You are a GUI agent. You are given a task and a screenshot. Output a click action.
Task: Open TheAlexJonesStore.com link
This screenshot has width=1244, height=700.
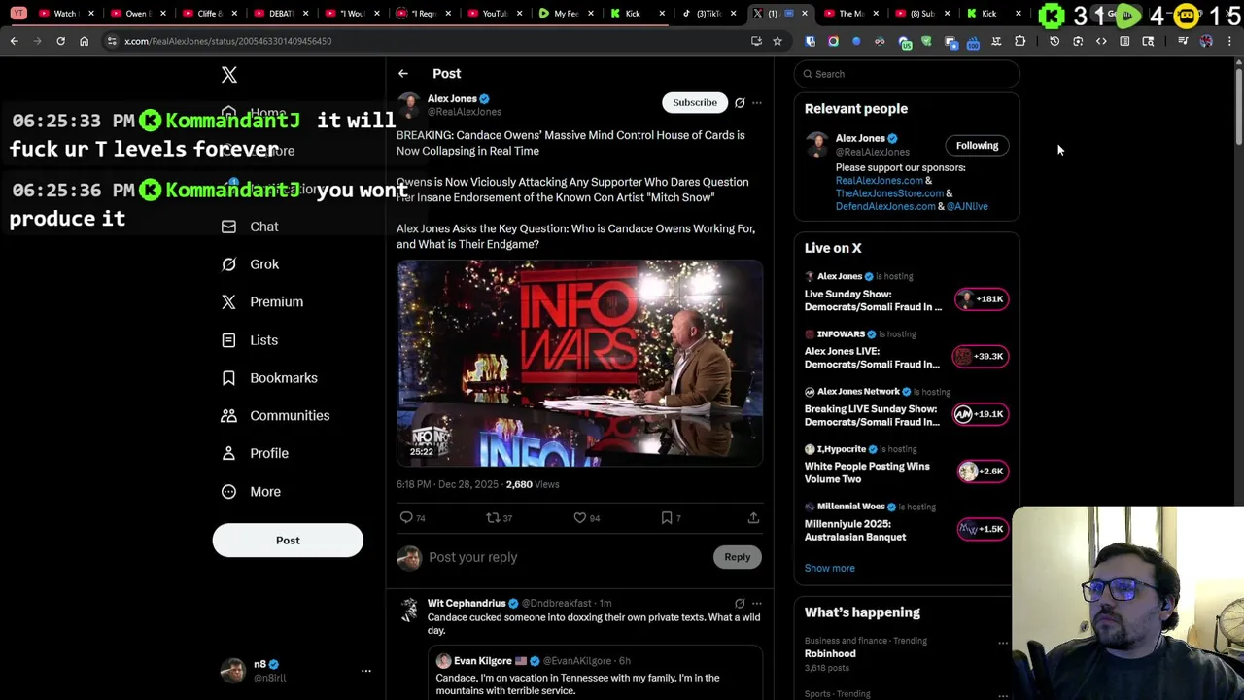click(x=889, y=193)
